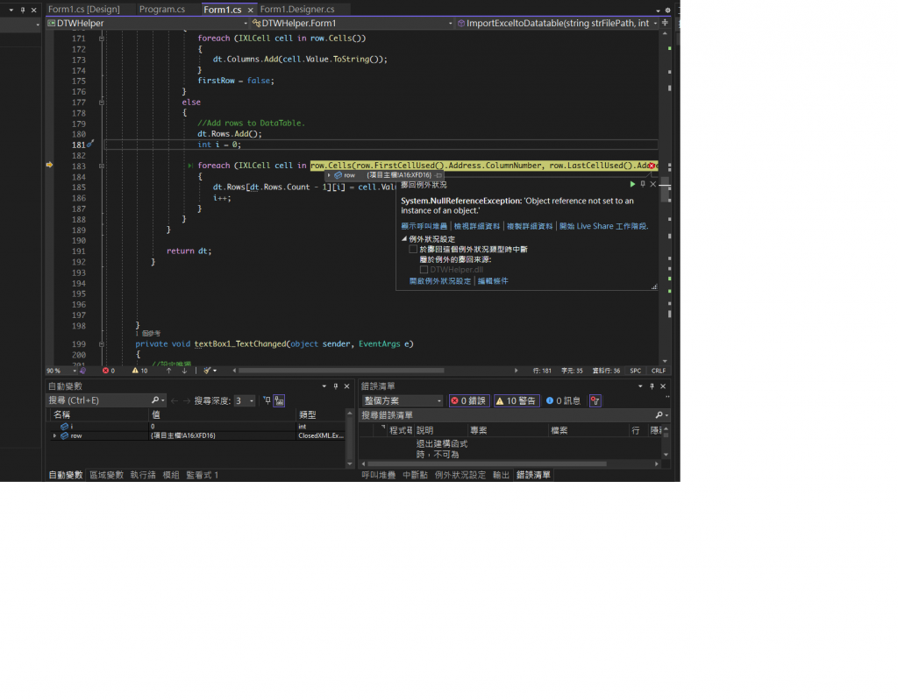
Task: Toggle the 0 messages filter in the Error List
Action: point(564,400)
